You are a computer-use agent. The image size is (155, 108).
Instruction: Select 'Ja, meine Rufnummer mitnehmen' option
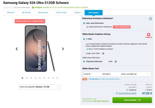pyautogui.click(x=84, y=27)
